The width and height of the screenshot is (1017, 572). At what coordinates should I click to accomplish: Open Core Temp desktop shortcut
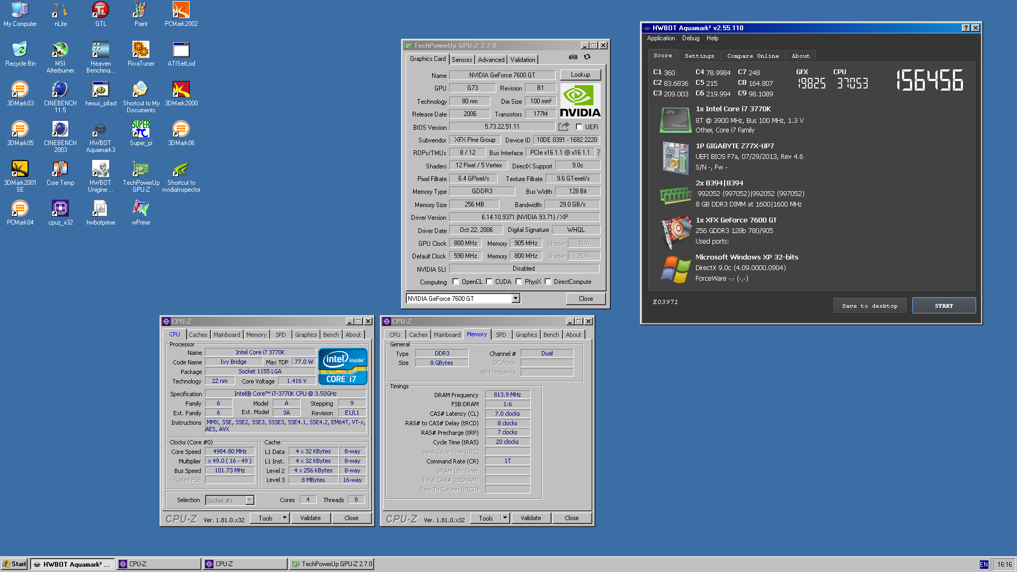click(60, 173)
